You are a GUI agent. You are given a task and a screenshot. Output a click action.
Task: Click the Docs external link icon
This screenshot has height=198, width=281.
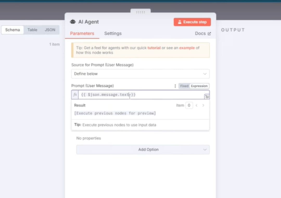209,34
